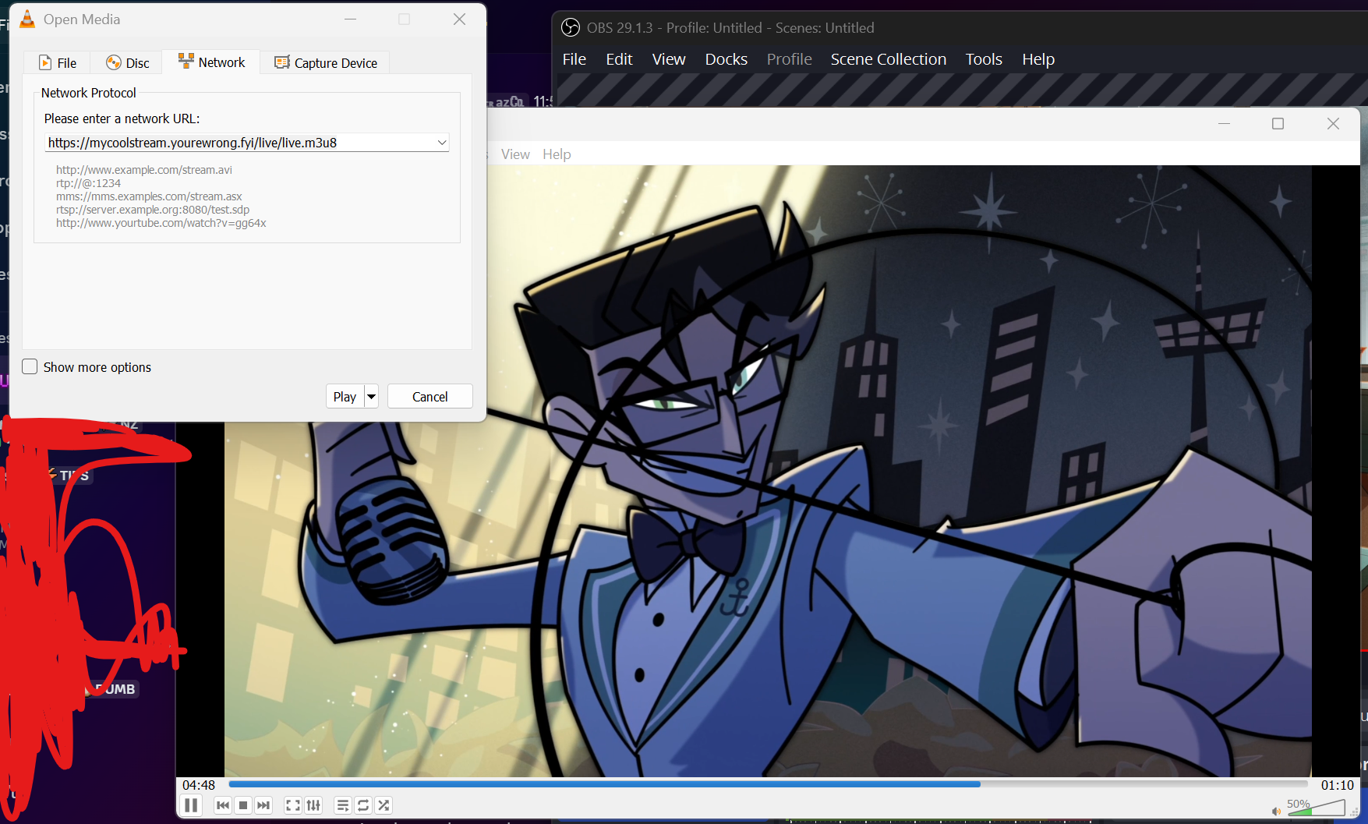The height and width of the screenshot is (824, 1368).
Task: Enable Show more options checkbox
Action: click(30, 367)
